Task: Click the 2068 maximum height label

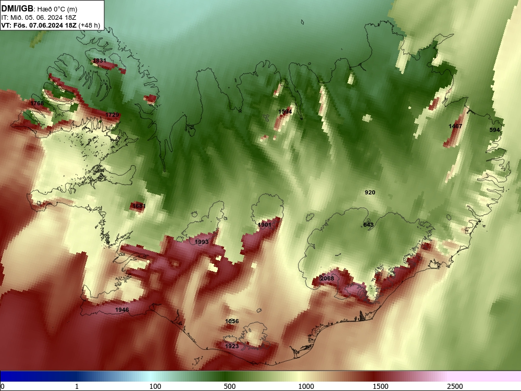Action: (327, 278)
